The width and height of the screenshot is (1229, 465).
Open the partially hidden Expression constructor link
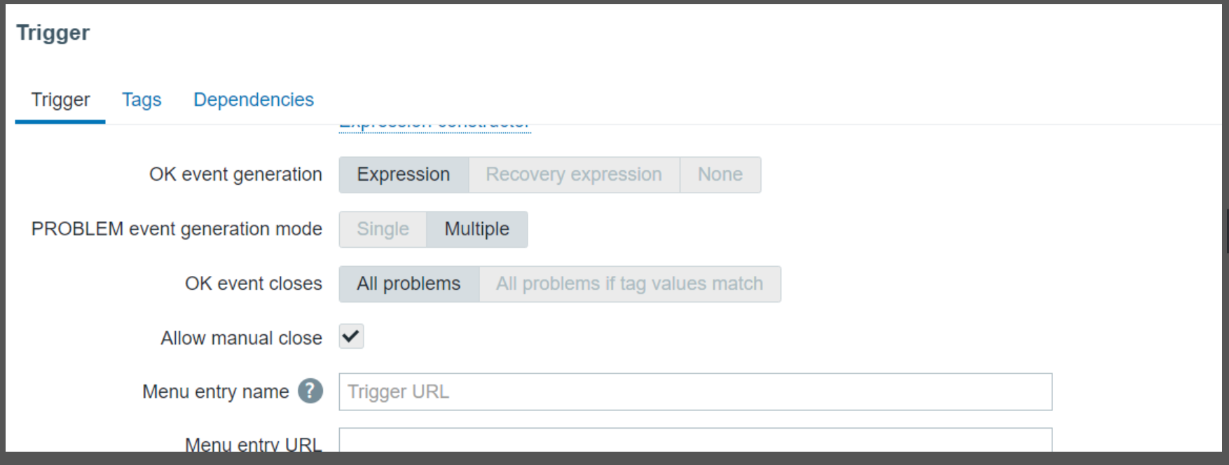pyautogui.click(x=434, y=126)
